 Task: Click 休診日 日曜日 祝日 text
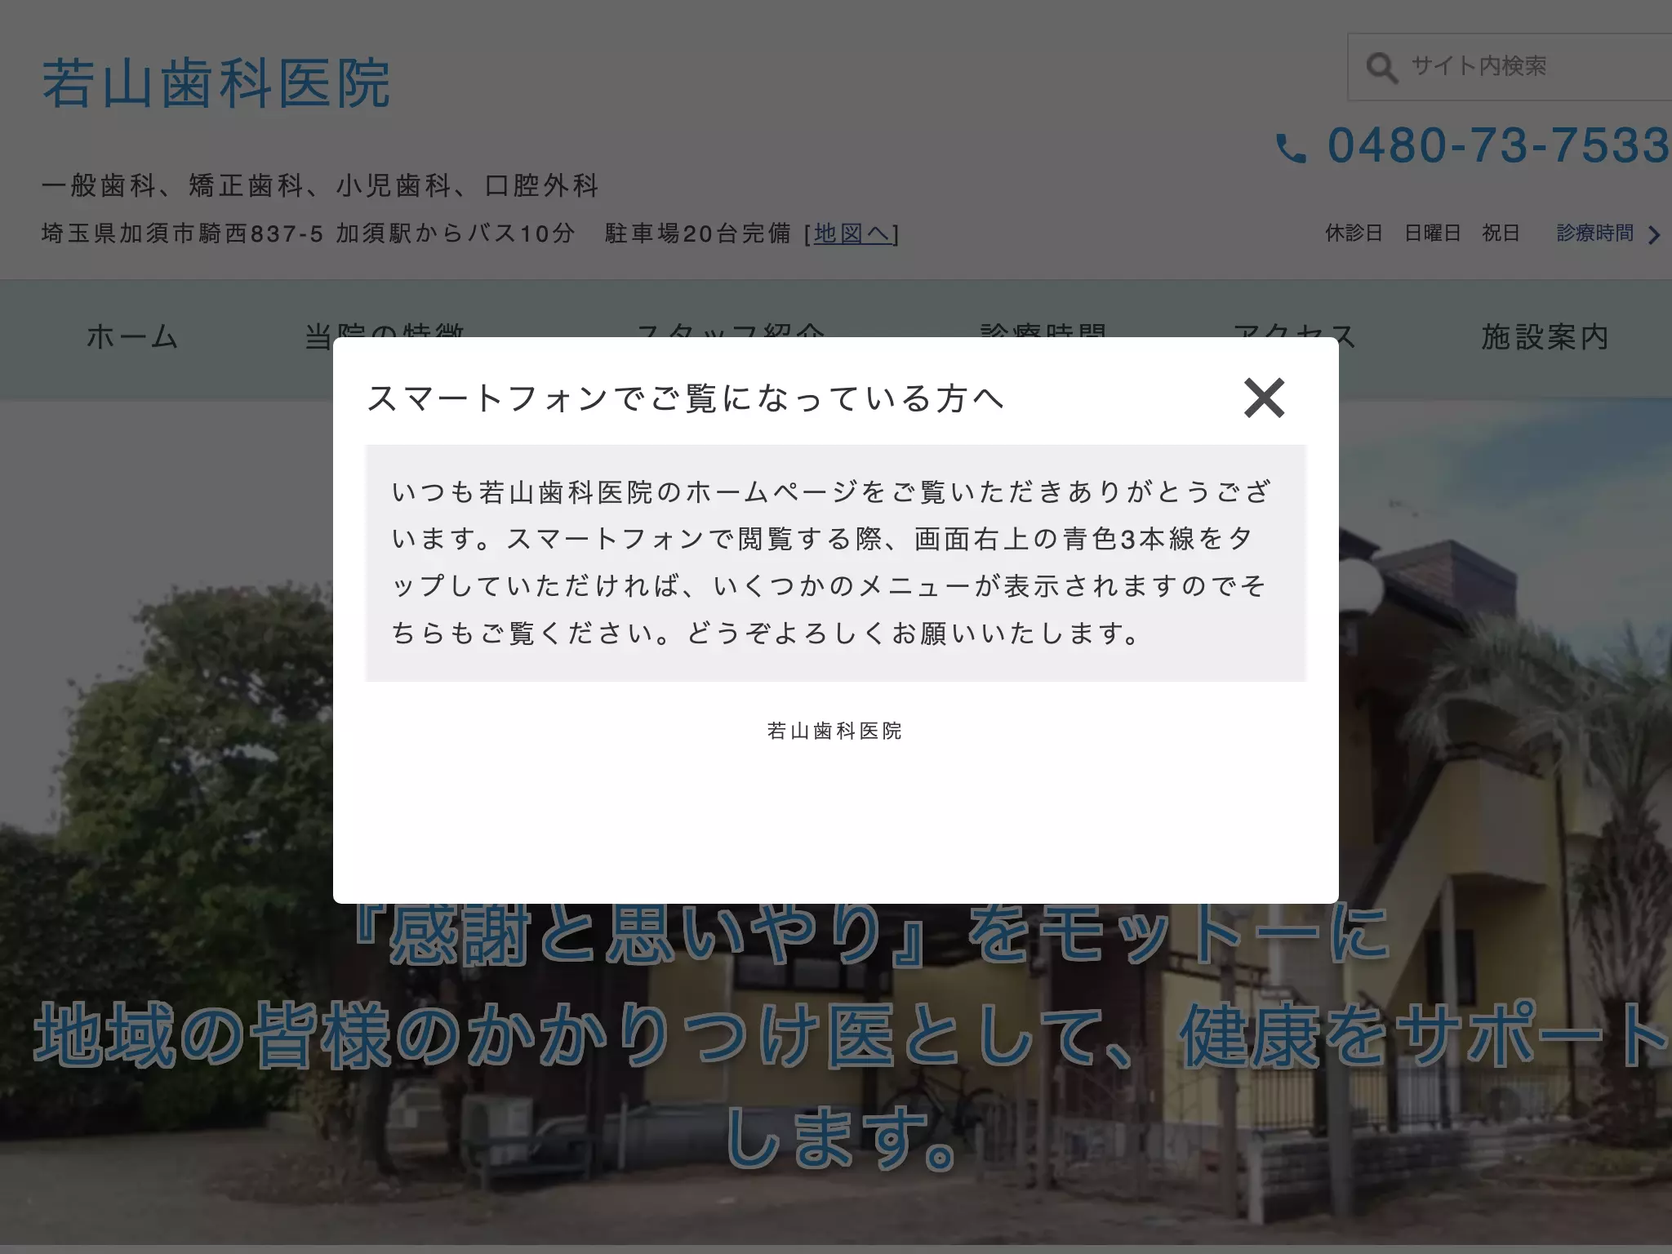click(x=1422, y=233)
